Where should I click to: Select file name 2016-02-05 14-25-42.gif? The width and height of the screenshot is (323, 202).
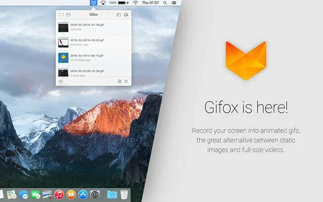tap(87, 40)
